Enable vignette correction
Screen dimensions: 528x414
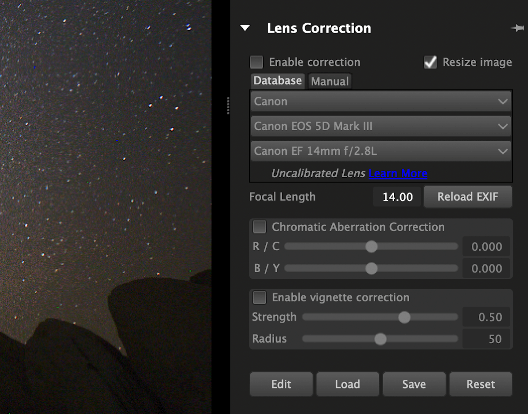(260, 297)
